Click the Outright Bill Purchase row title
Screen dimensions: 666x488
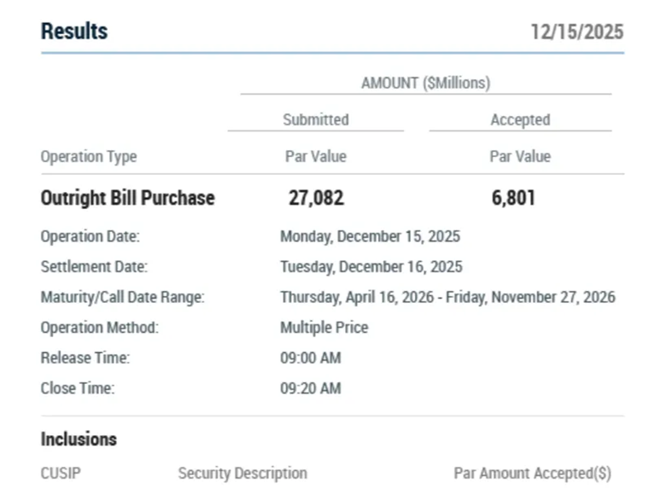point(128,198)
